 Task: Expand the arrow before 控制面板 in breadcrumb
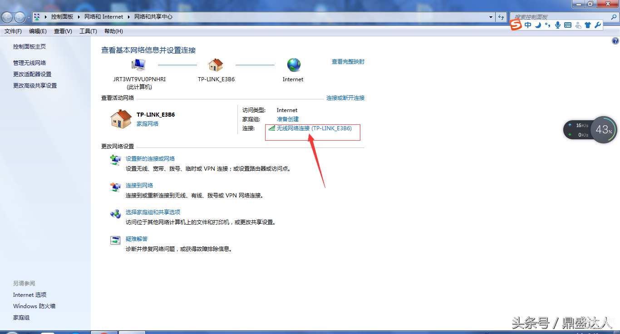46,17
